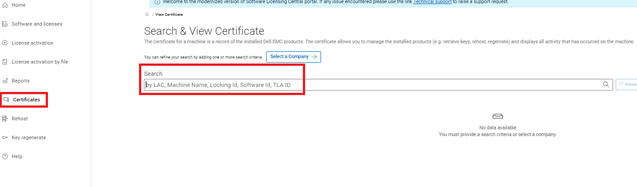Click the empty tray No data icon
Screen dimensions: 637x187
[498, 116]
